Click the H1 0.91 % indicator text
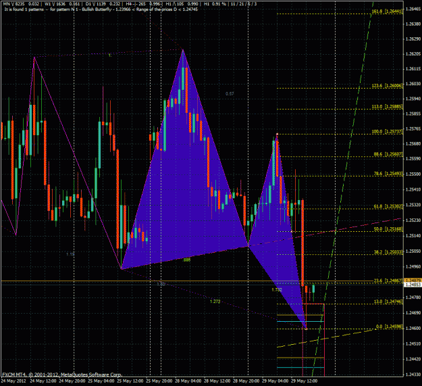The height and width of the screenshot is (386, 422). coord(215,4)
